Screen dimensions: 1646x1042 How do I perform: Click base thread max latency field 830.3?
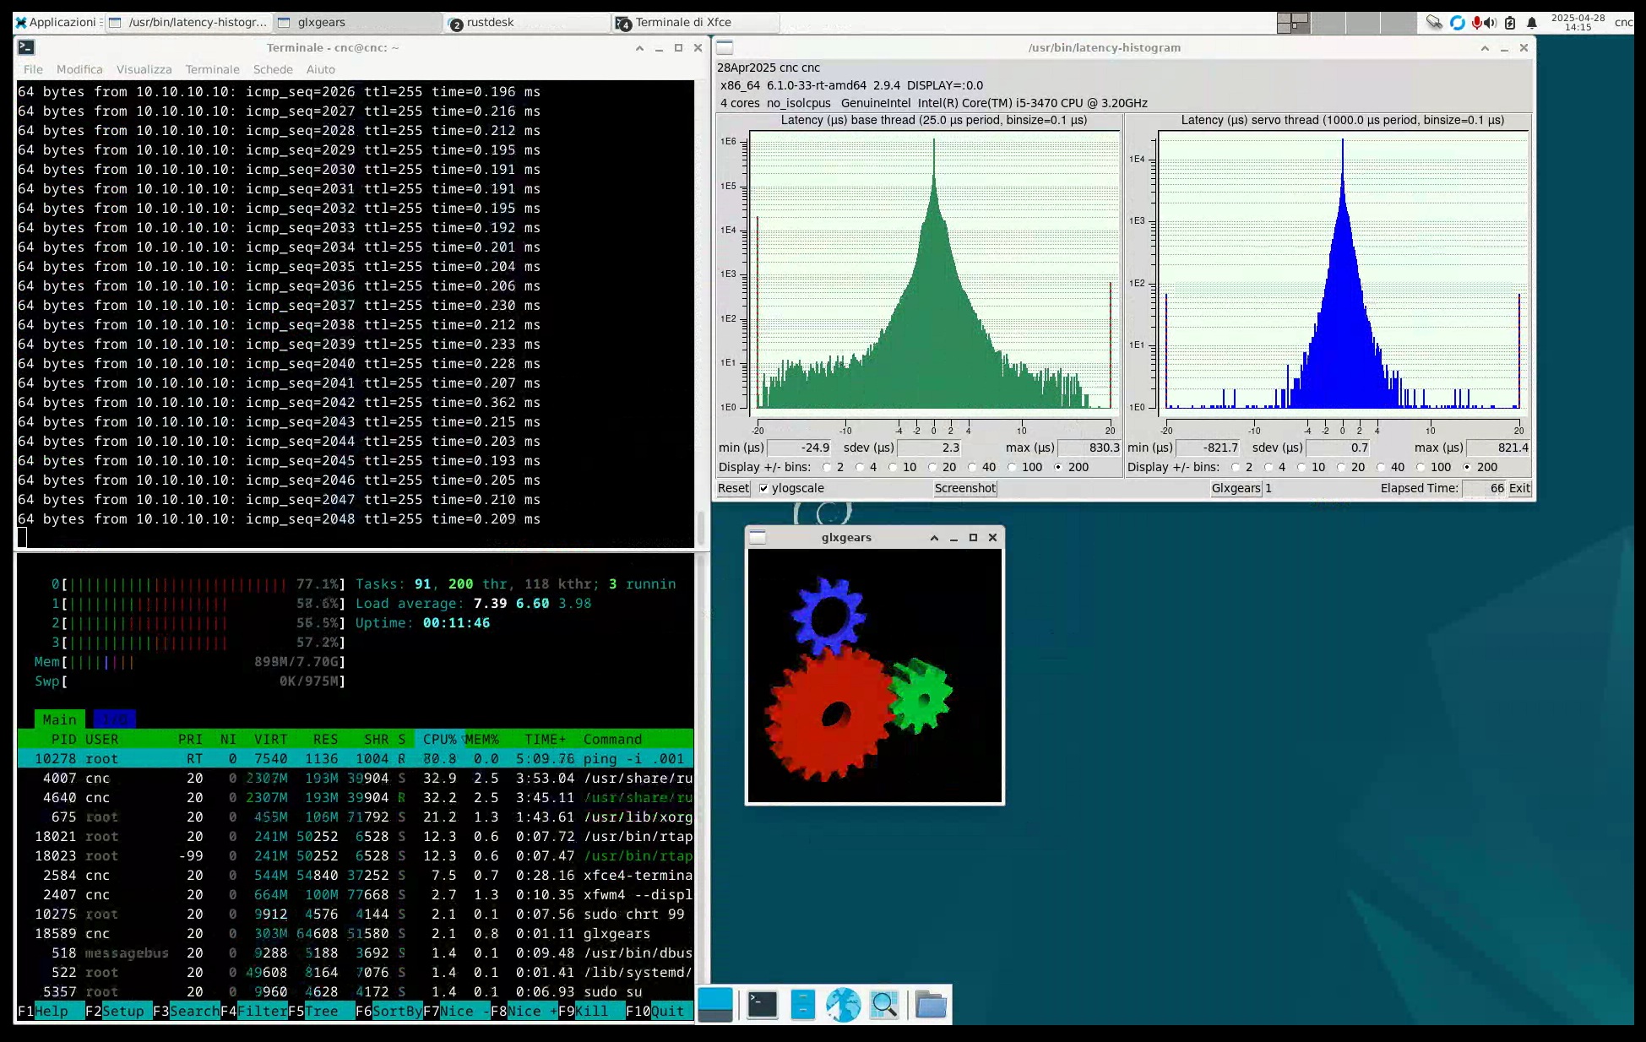[x=1090, y=448]
